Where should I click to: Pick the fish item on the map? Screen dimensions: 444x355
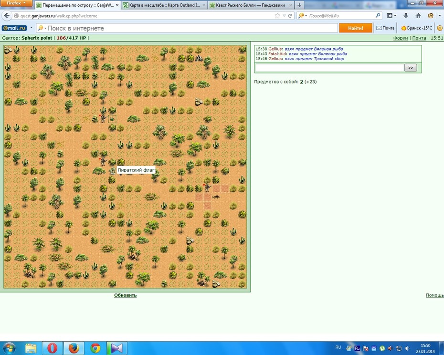216,197
